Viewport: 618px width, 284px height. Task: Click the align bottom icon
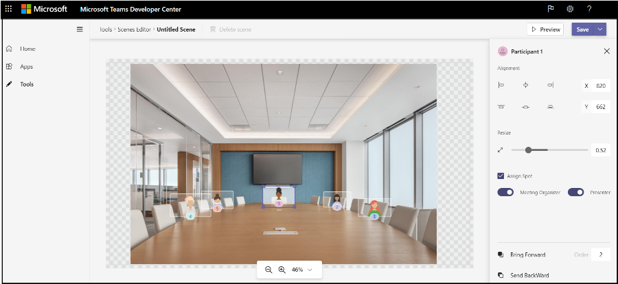(x=550, y=107)
